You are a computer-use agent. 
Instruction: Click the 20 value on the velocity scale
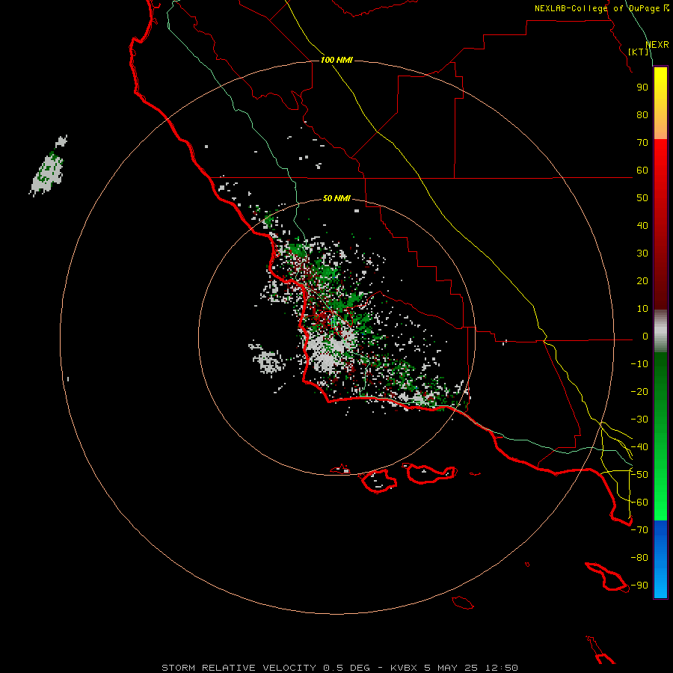(642, 281)
